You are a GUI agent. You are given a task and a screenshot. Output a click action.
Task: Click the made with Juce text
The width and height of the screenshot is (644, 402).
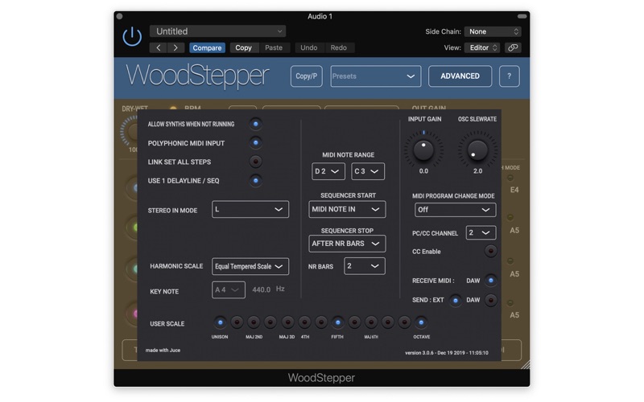pyautogui.click(x=163, y=351)
